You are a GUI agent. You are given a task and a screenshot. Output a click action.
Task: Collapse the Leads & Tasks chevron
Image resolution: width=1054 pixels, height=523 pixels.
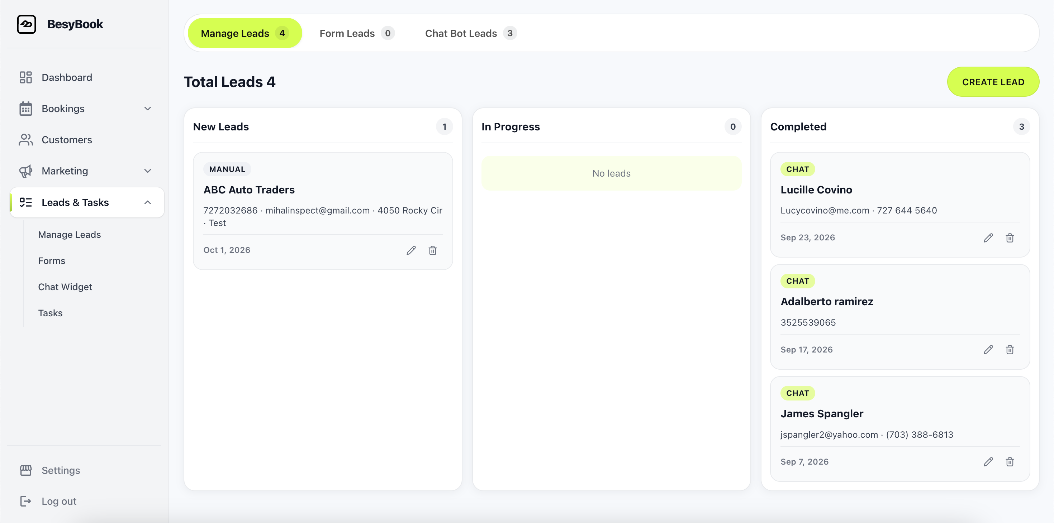pyautogui.click(x=148, y=202)
